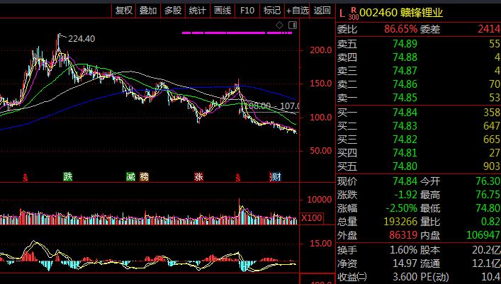The image size is (501, 284).
Task: Click the diamond icon above the chart
Action: point(280,25)
